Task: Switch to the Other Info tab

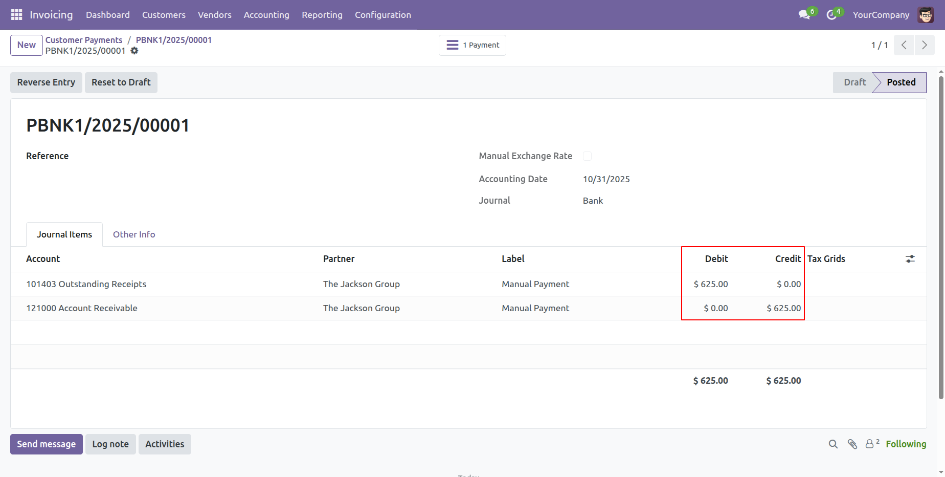Action: [134, 234]
